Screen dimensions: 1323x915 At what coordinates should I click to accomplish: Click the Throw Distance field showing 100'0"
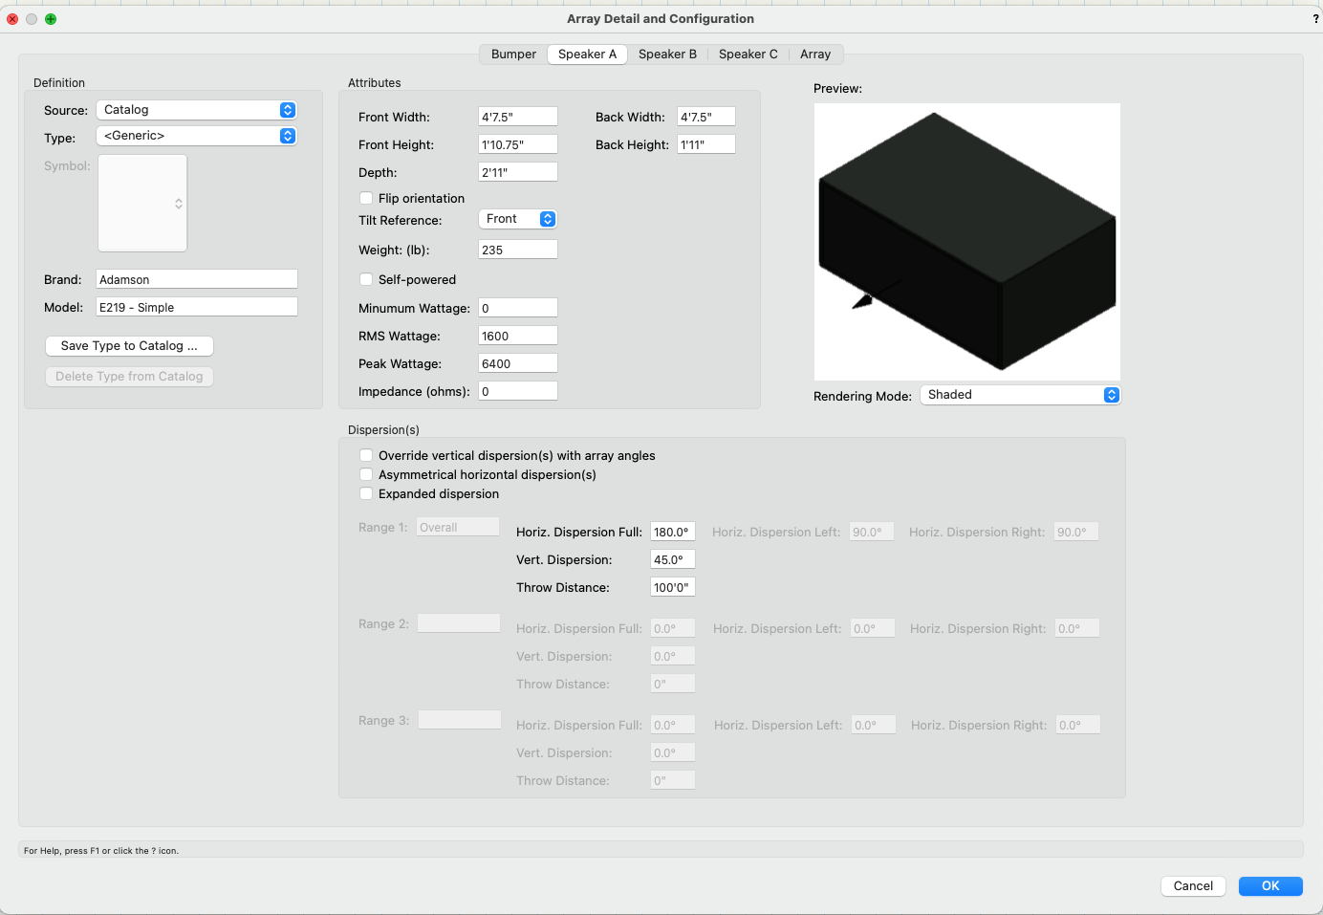pos(672,588)
